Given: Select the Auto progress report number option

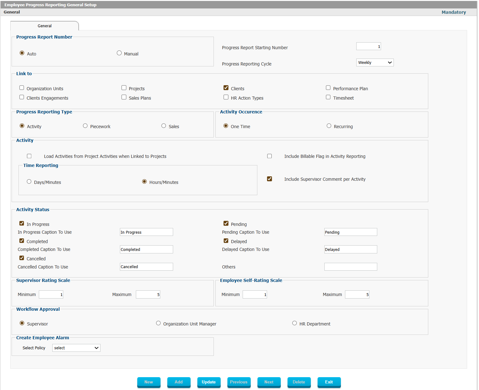Looking at the screenshot, I should click(22, 53).
